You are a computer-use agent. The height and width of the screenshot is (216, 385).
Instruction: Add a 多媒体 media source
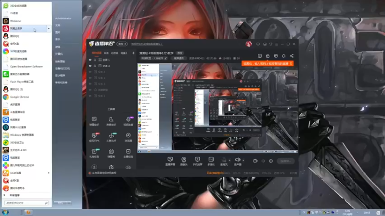coord(211,161)
